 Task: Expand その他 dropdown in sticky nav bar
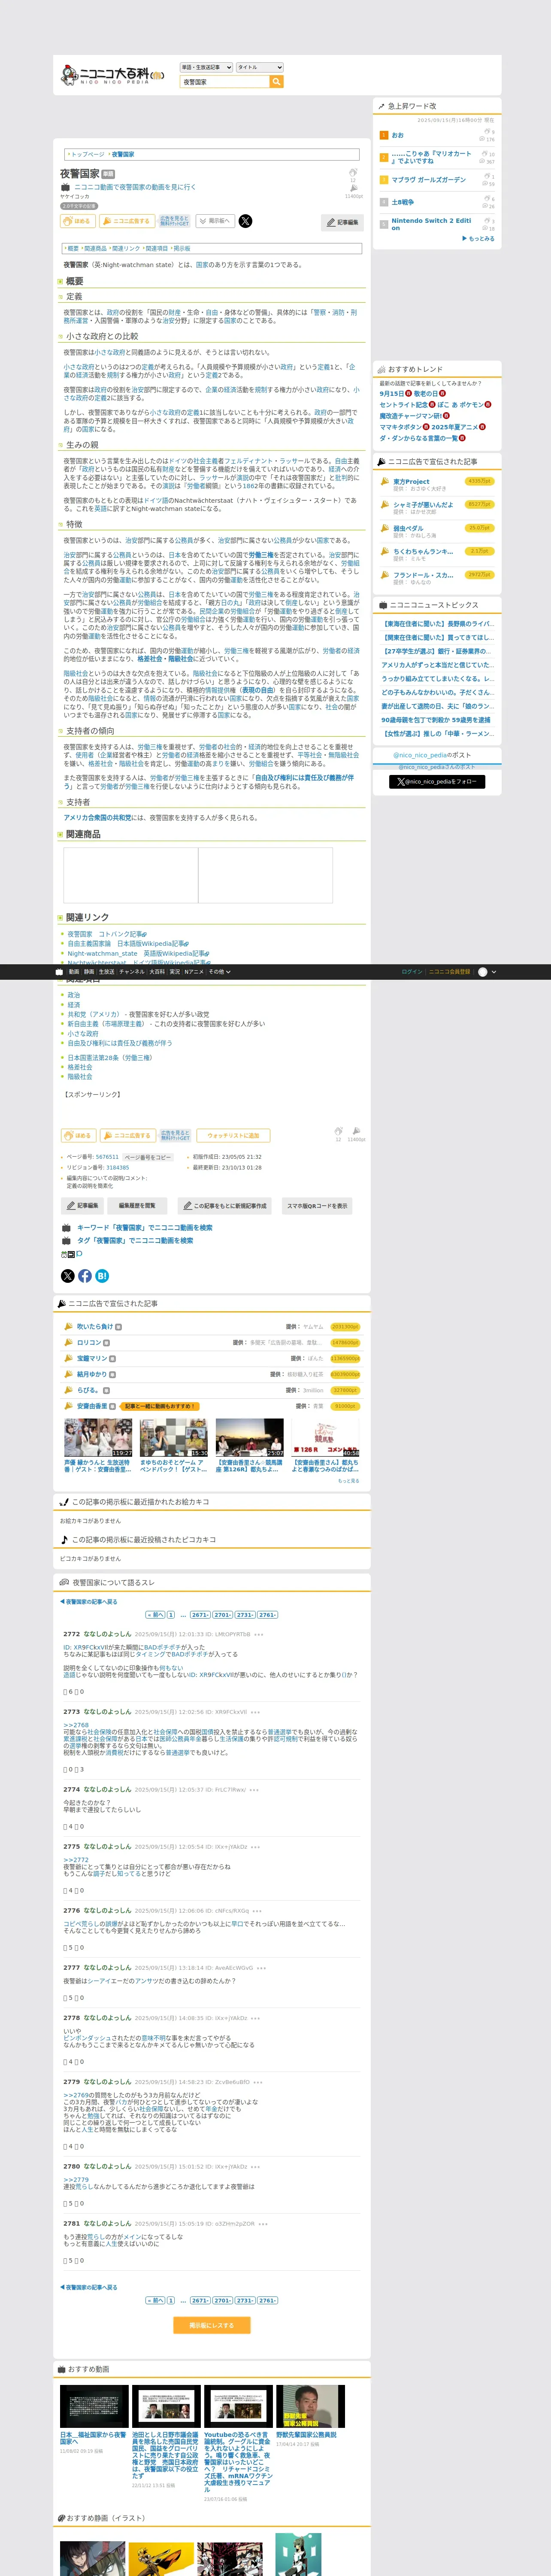pos(219,971)
